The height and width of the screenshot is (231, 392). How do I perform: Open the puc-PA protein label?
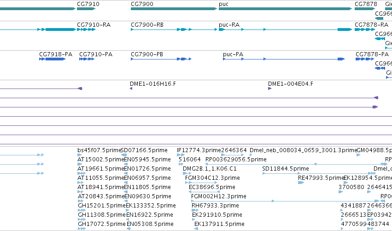point(233,54)
